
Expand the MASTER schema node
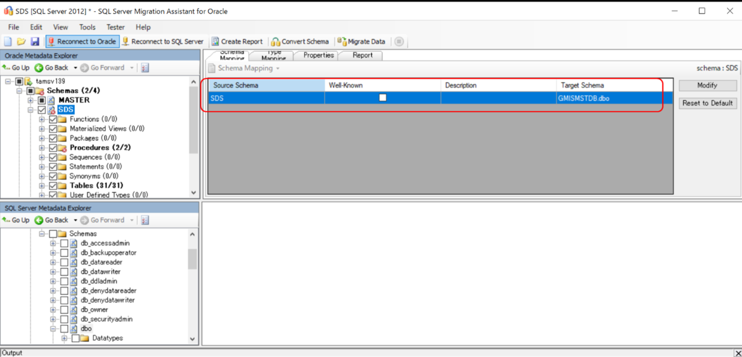coord(31,100)
